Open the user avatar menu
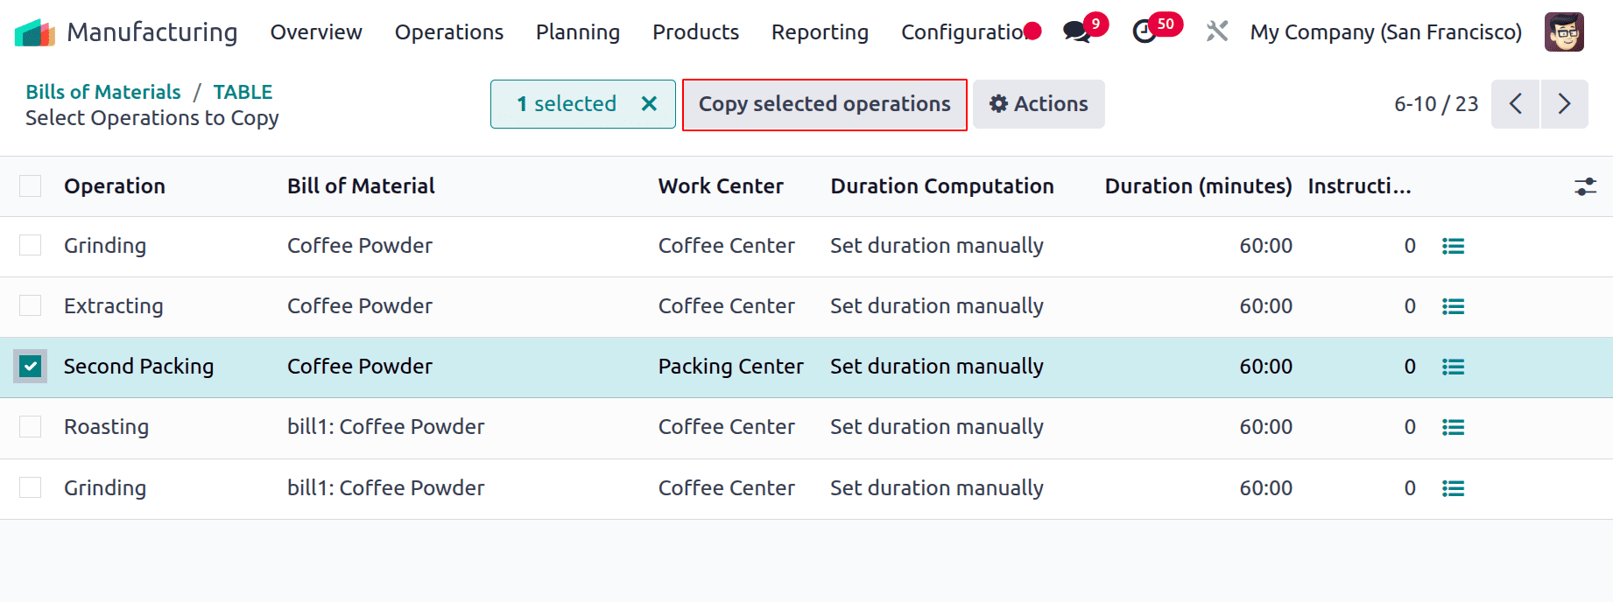Screen dimensions: 1613x602 [1564, 32]
